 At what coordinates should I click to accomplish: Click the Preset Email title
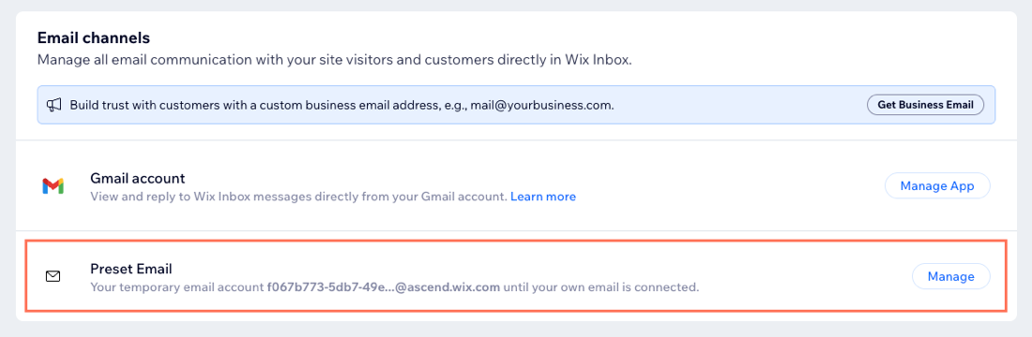131,269
